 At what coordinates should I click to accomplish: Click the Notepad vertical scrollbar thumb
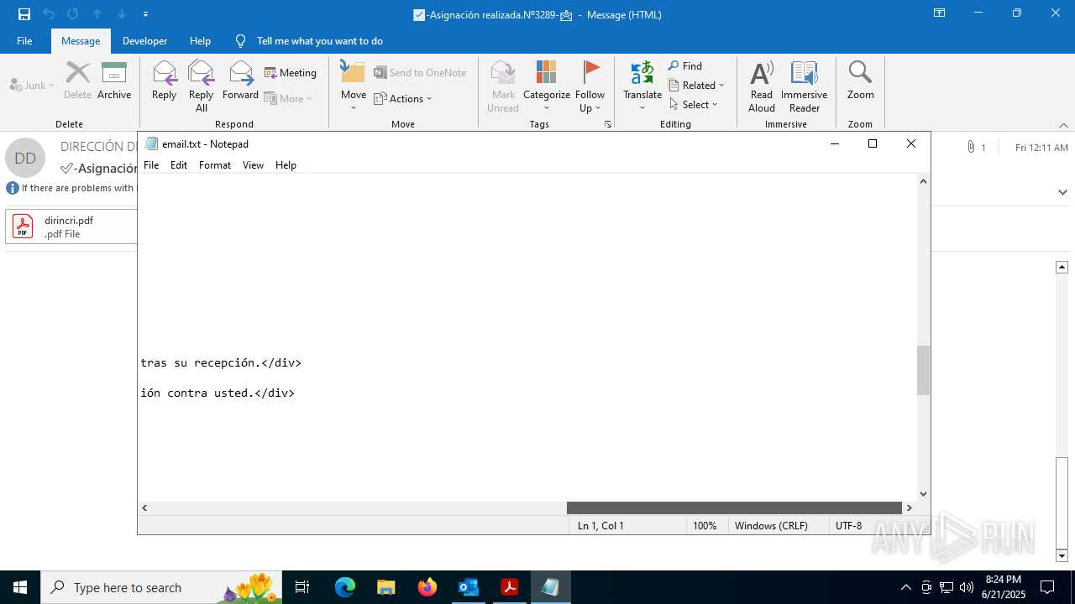(x=923, y=370)
